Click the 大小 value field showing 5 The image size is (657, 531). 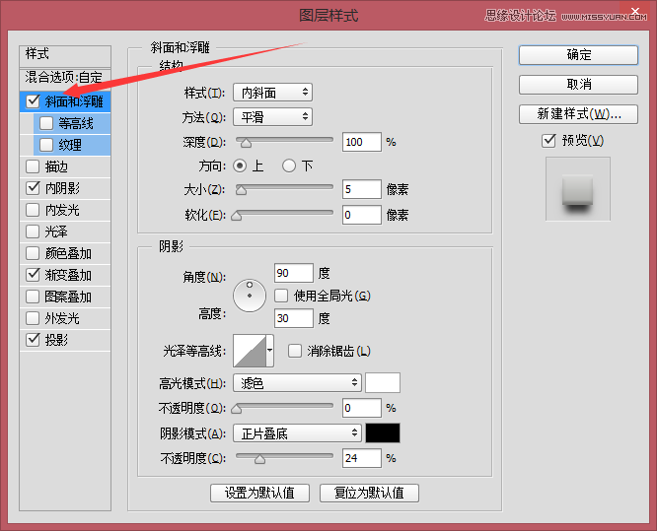[x=362, y=189]
